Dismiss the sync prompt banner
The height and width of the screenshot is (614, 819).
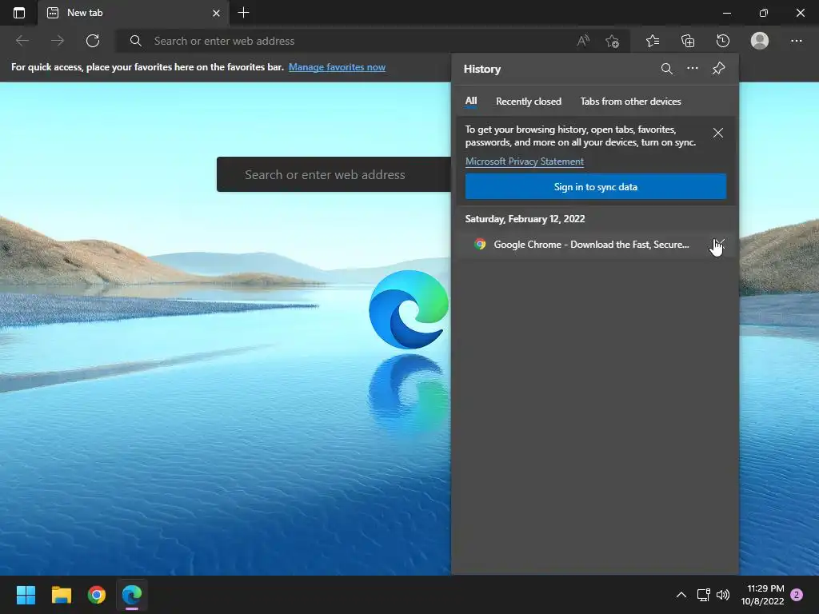point(718,134)
